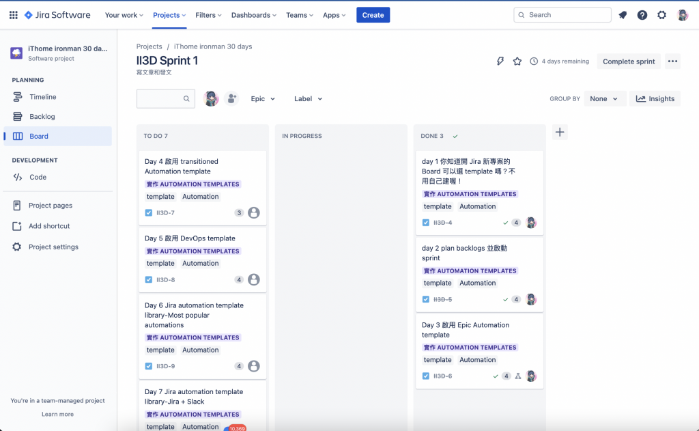Click epic tag on II3D-4 card
This screenshot has width=699, height=431.
click(470, 194)
